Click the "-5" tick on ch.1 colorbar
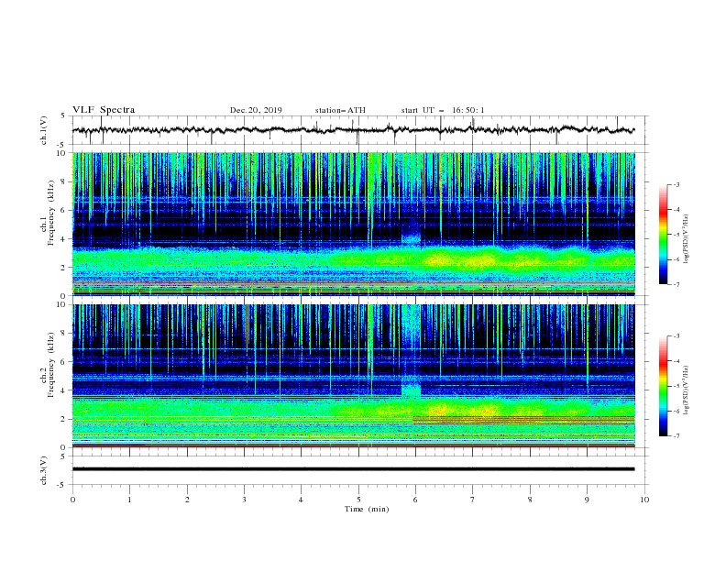The image size is (726, 561). pos(676,235)
